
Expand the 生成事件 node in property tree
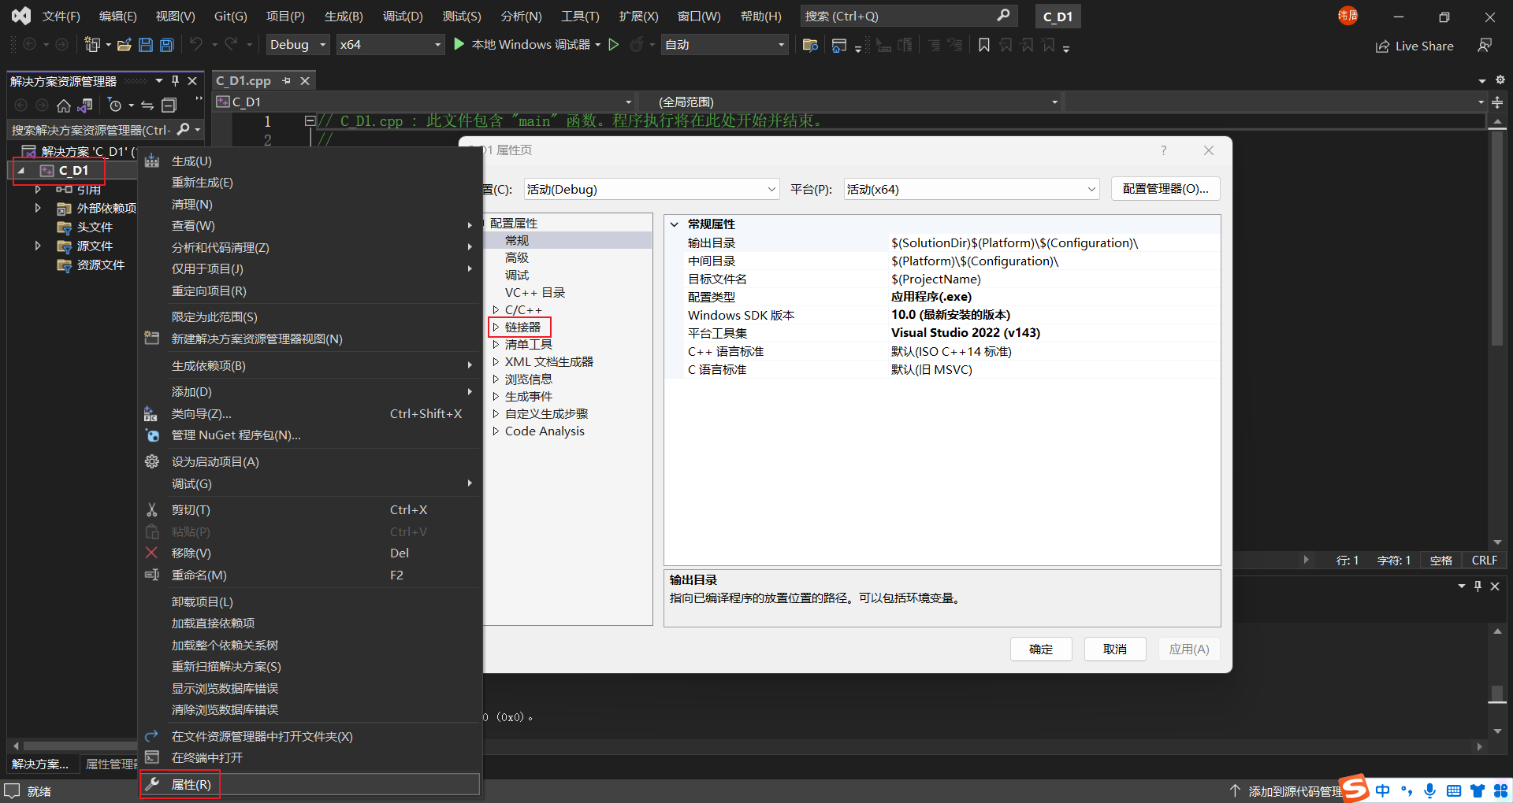click(x=496, y=396)
